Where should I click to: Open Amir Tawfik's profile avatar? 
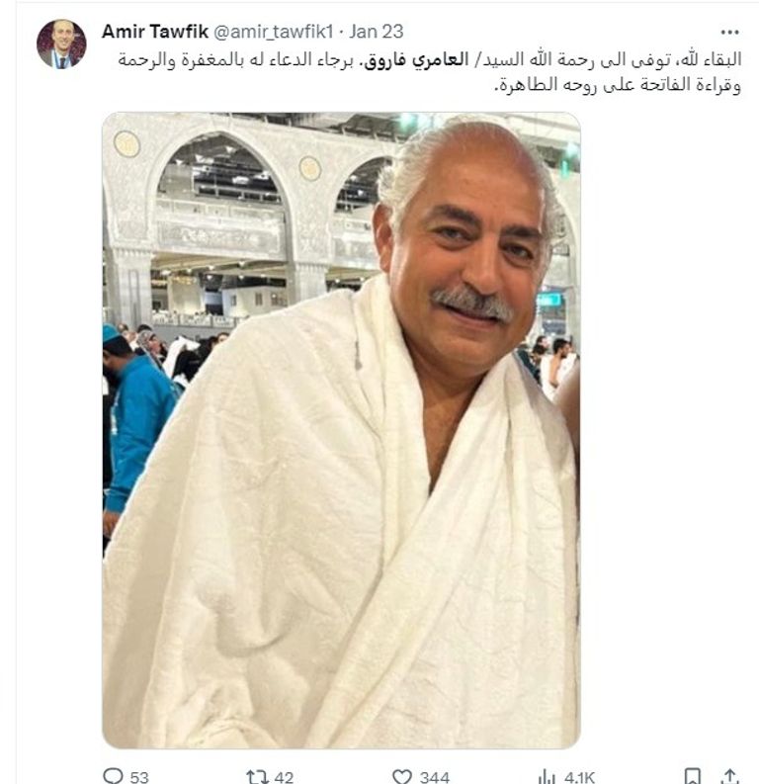61,44
